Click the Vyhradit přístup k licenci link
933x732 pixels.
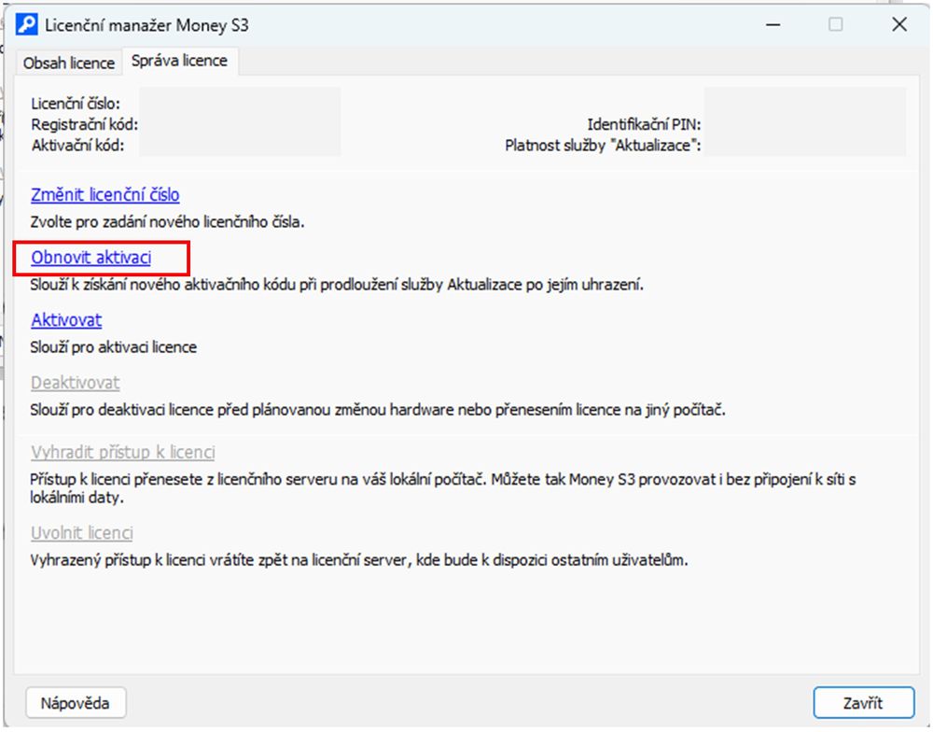coord(123,453)
